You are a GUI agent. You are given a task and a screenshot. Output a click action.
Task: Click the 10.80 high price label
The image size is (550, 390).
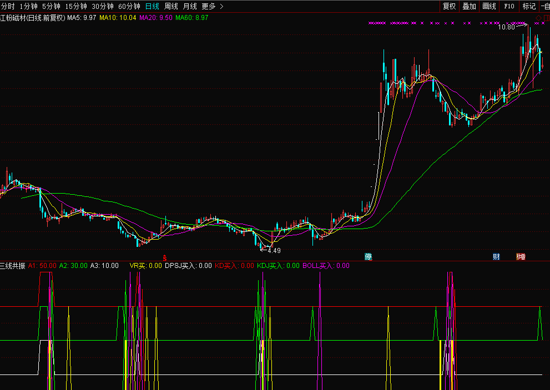tap(507, 27)
